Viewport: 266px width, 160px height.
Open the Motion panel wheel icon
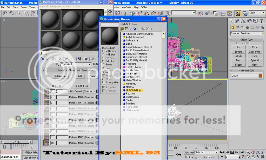[249, 21]
